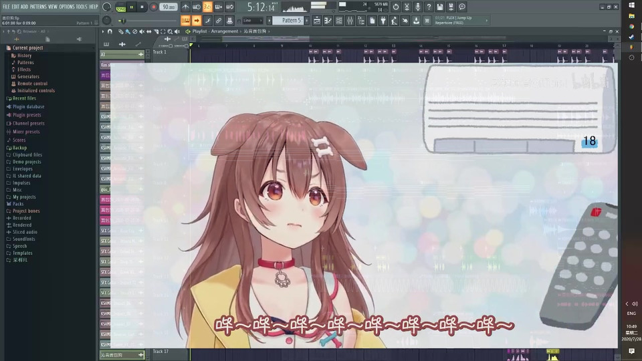
Task: Toggle wait for input before recording
Action: tap(197, 7)
